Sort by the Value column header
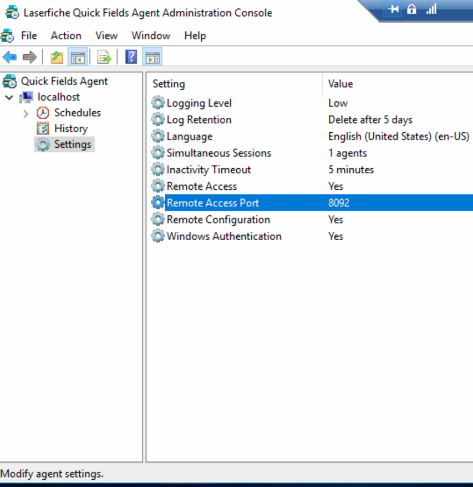The width and height of the screenshot is (473, 487). pyautogui.click(x=340, y=84)
